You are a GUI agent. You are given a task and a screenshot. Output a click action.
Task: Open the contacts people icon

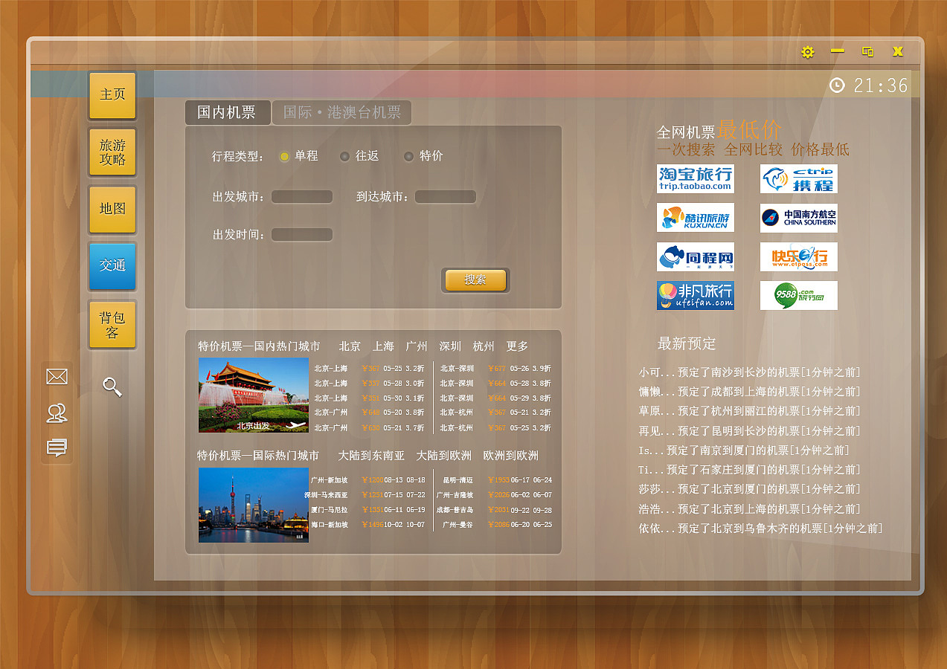pyautogui.click(x=57, y=413)
